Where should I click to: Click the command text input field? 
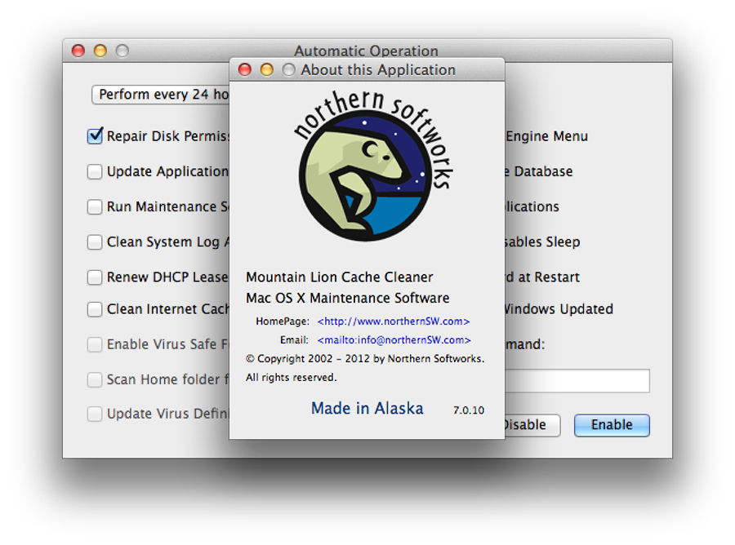pyautogui.click(x=577, y=381)
